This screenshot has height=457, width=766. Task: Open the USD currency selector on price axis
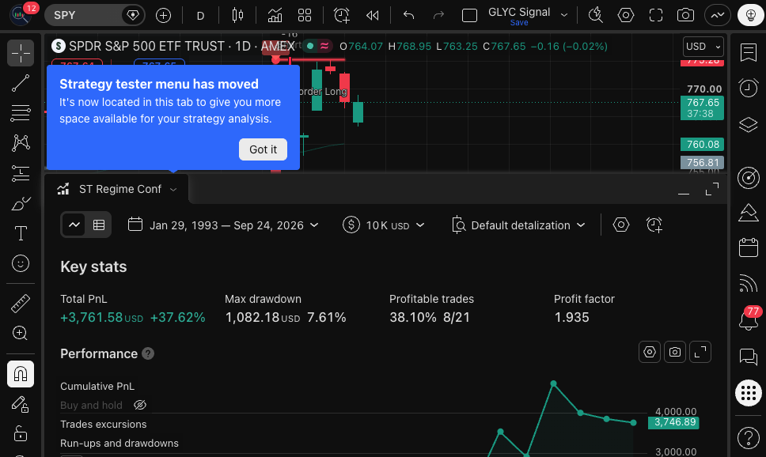click(x=703, y=47)
